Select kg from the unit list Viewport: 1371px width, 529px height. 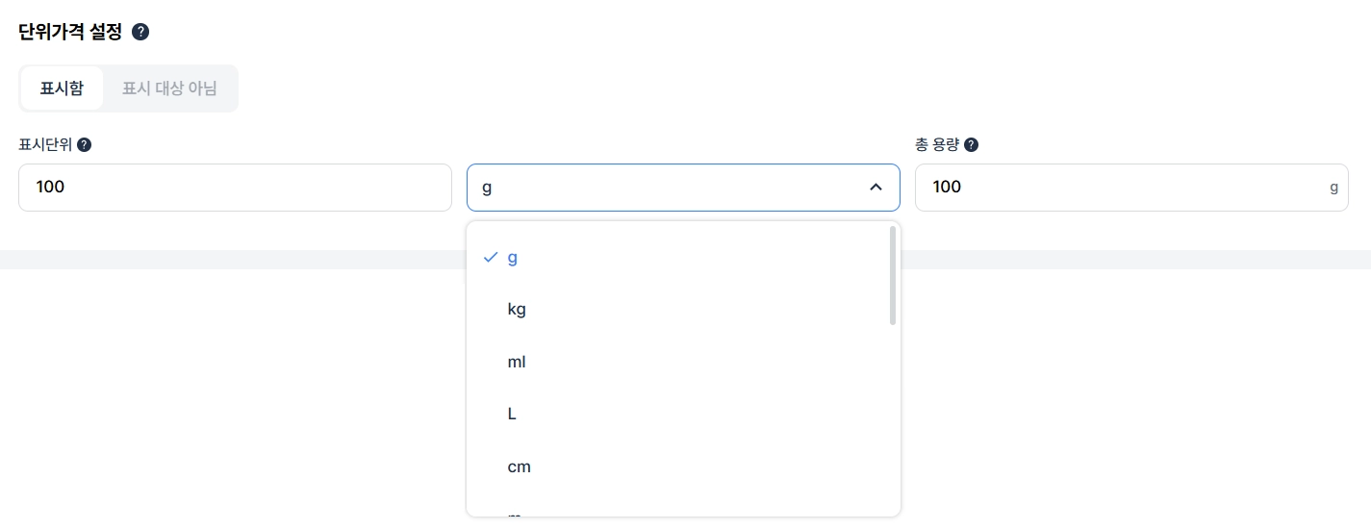[x=517, y=310]
